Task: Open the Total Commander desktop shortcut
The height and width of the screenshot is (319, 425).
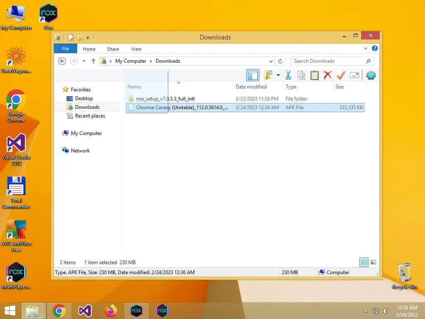Action: pyautogui.click(x=16, y=193)
